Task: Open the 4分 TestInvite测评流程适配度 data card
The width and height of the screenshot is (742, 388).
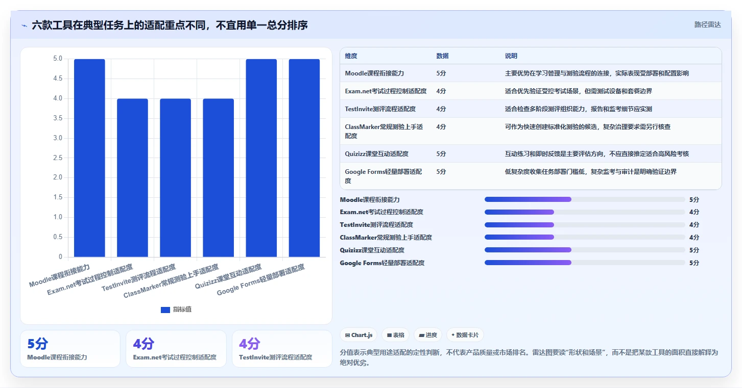Action: (x=282, y=349)
